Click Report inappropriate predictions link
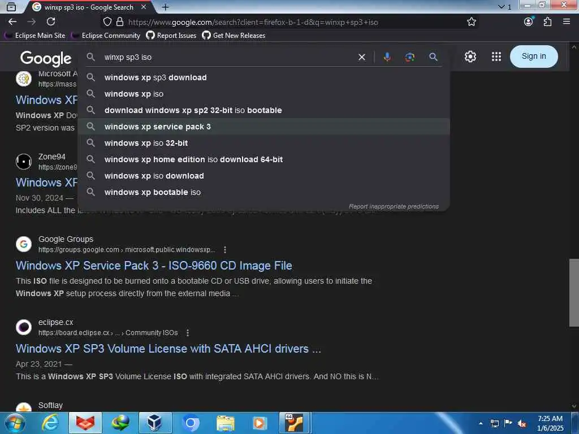This screenshot has width=579, height=434. [x=394, y=206]
